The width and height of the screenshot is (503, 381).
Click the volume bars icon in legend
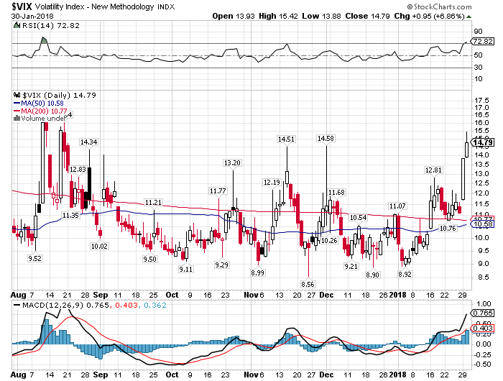(x=17, y=119)
